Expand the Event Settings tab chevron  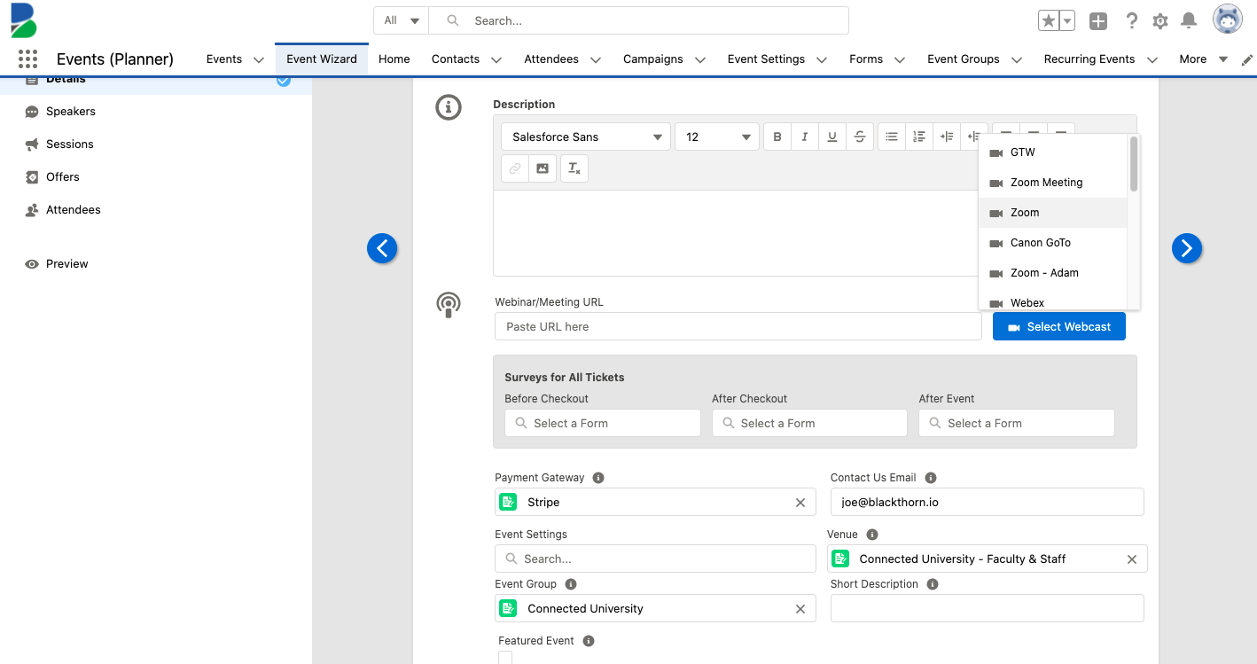(822, 60)
